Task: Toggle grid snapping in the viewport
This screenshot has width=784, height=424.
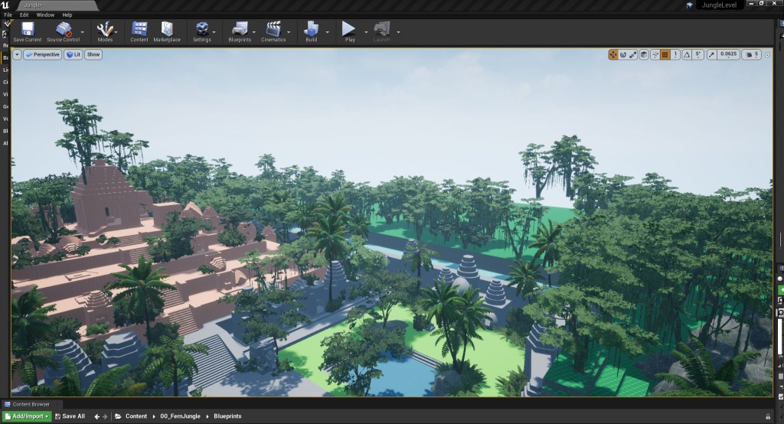Action: point(665,54)
